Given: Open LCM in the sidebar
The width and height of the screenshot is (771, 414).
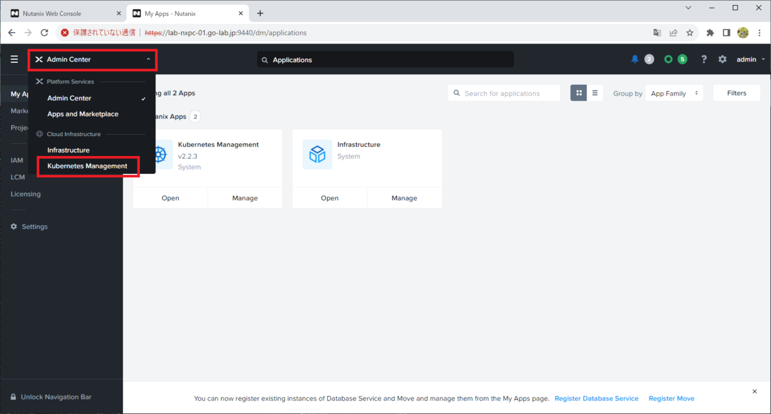Looking at the screenshot, I should pyautogui.click(x=17, y=177).
